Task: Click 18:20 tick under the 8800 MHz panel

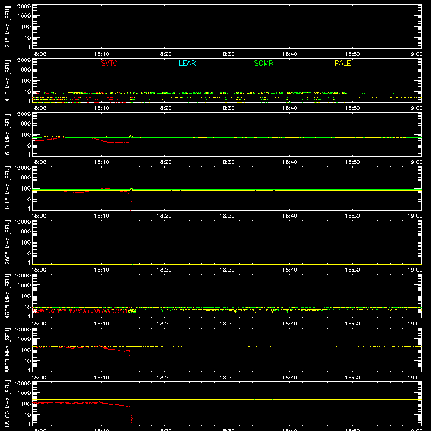Action: click(x=164, y=378)
